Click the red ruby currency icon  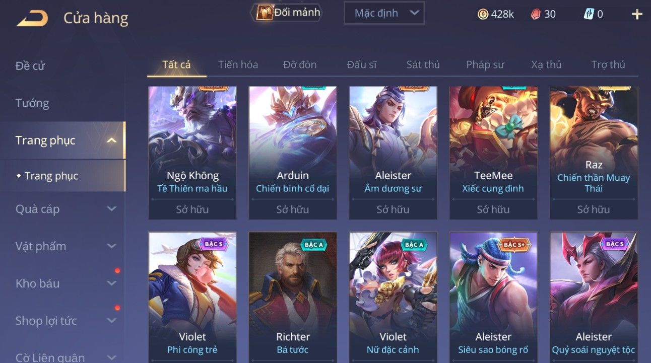[536, 14]
